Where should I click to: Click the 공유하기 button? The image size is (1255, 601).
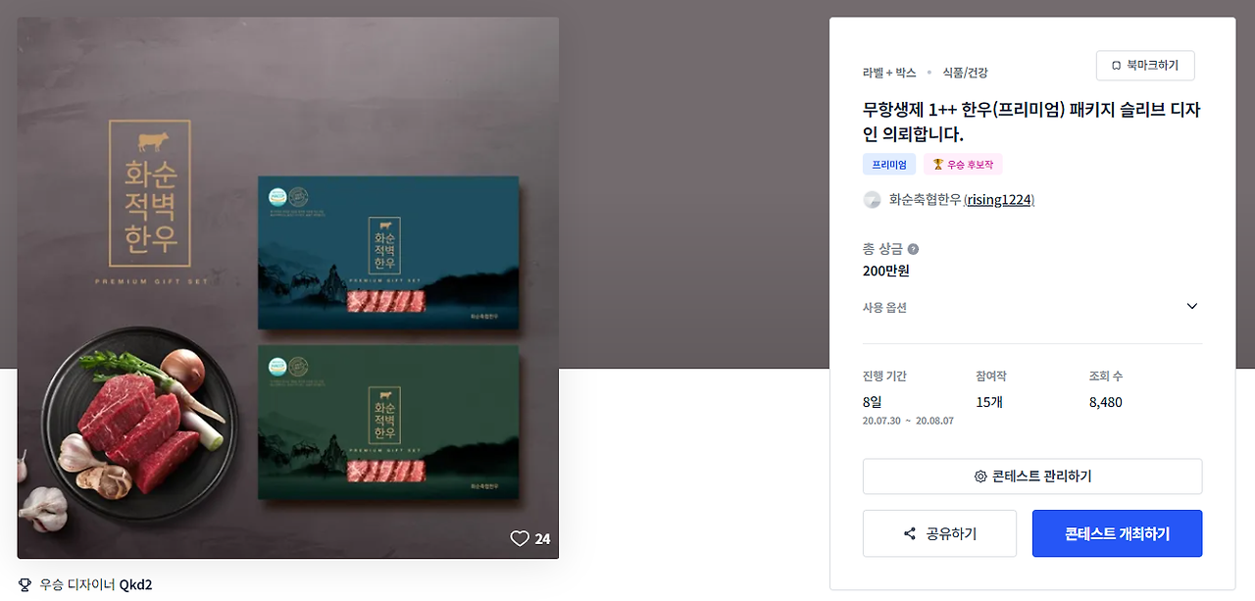click(939, 533)
